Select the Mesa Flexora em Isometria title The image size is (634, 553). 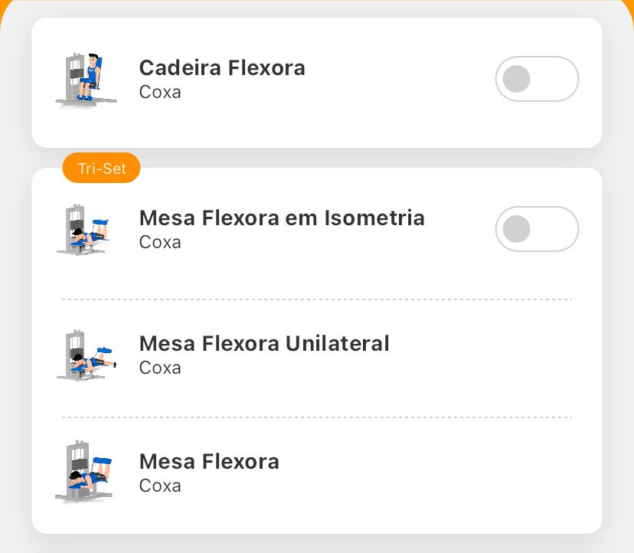click(282, 218)
